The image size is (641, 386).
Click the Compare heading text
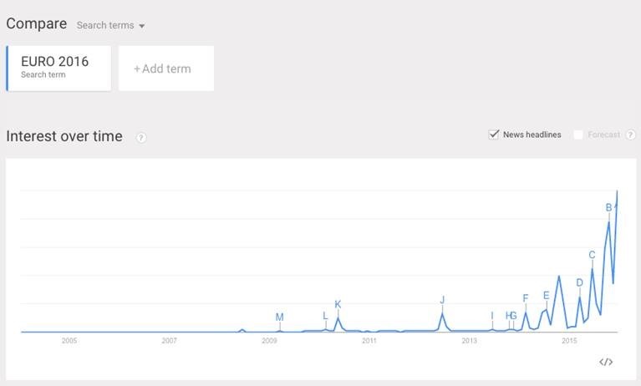coord(36,23)
